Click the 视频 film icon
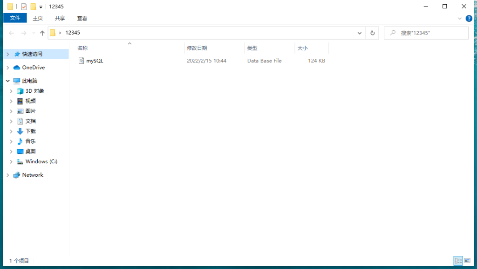Image resolution: width=477 pixels, height=269 pixels. 20,101
